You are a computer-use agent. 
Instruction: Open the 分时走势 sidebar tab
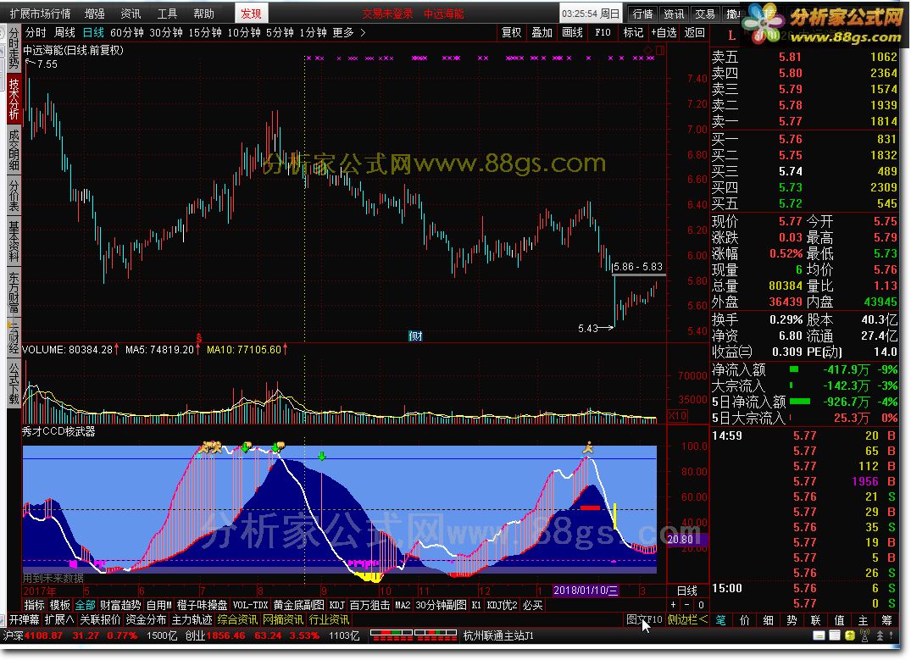pyautogui.click(x=14, y=49)
